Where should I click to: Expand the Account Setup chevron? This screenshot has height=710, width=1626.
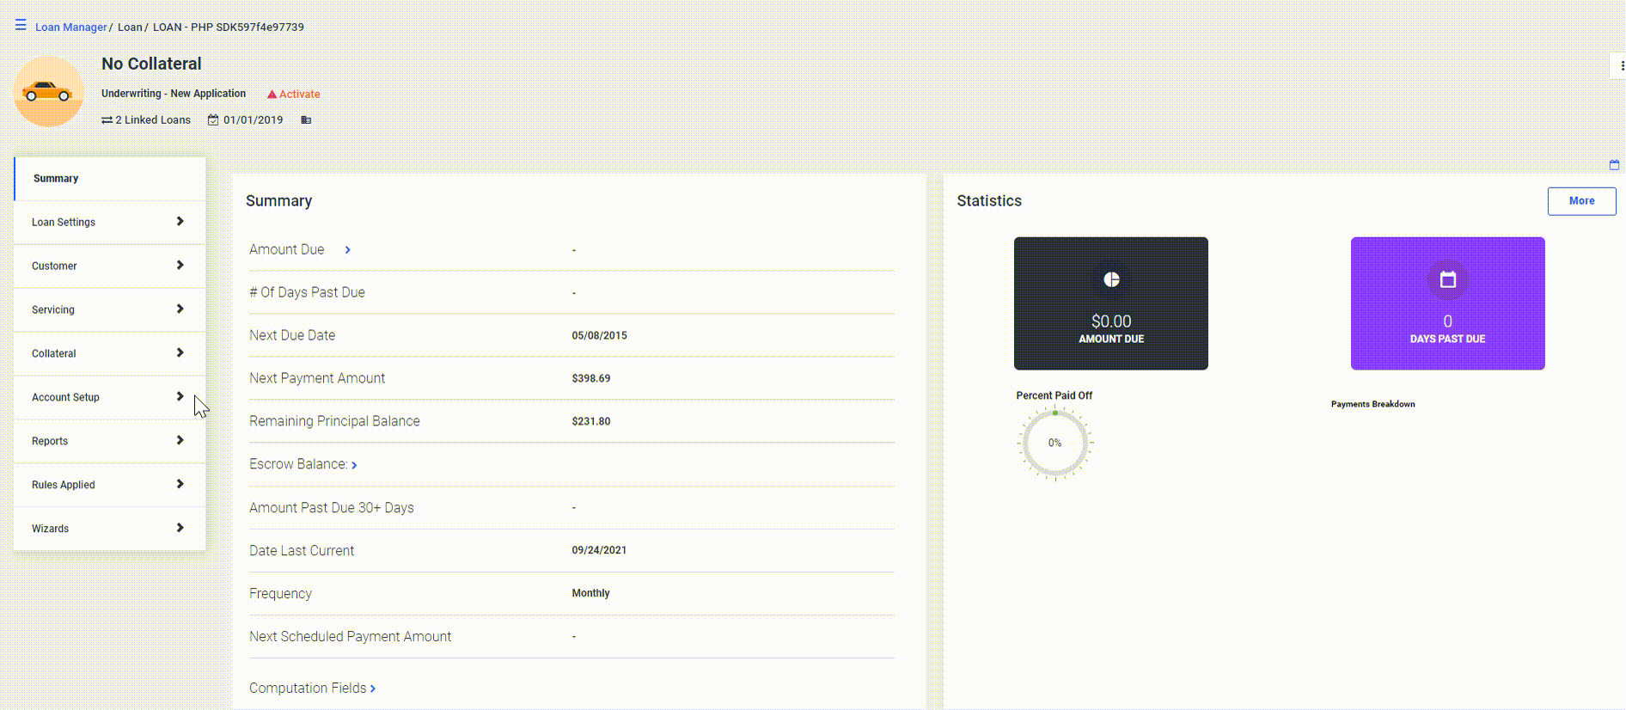click(x=180, y=396)
